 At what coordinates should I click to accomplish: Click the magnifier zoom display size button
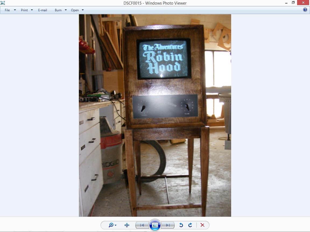(x=112, y=225)
